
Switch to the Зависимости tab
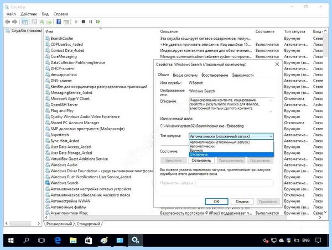243,75
